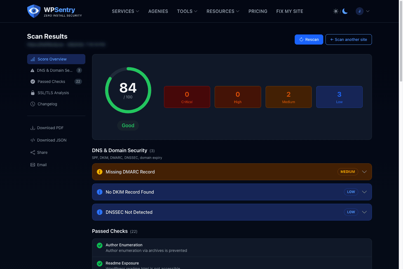403x269 pixels.
Task: Select the Low count card
Action: [x=339, y=97]
